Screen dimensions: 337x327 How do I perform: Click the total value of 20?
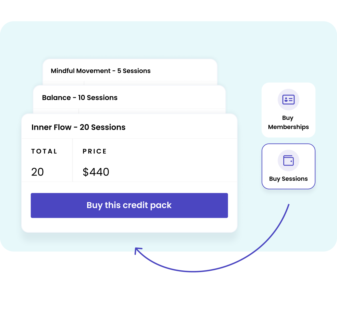[x=37, y=172]
